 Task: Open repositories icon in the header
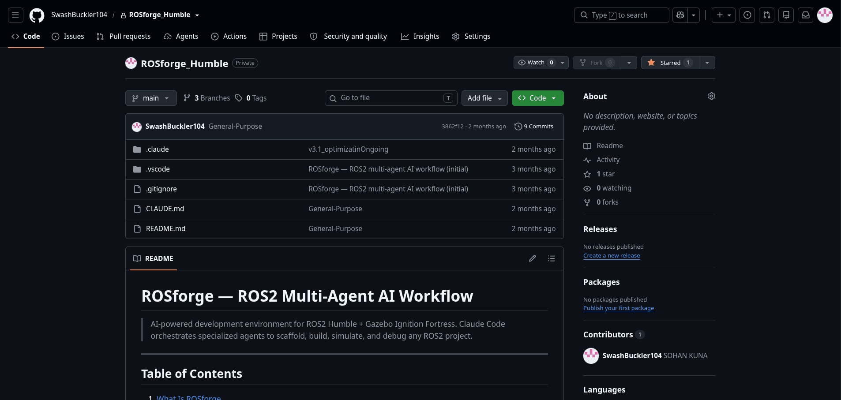click(x=786, y=15)
